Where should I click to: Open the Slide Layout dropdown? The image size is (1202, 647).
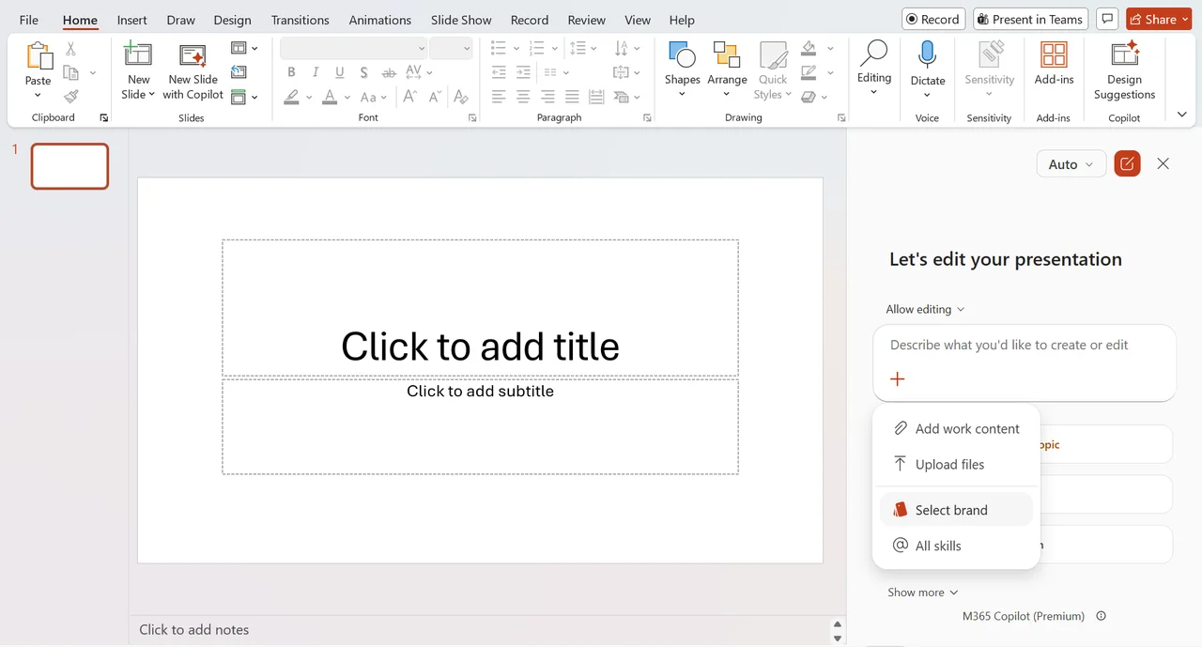[x=244, y=48]
